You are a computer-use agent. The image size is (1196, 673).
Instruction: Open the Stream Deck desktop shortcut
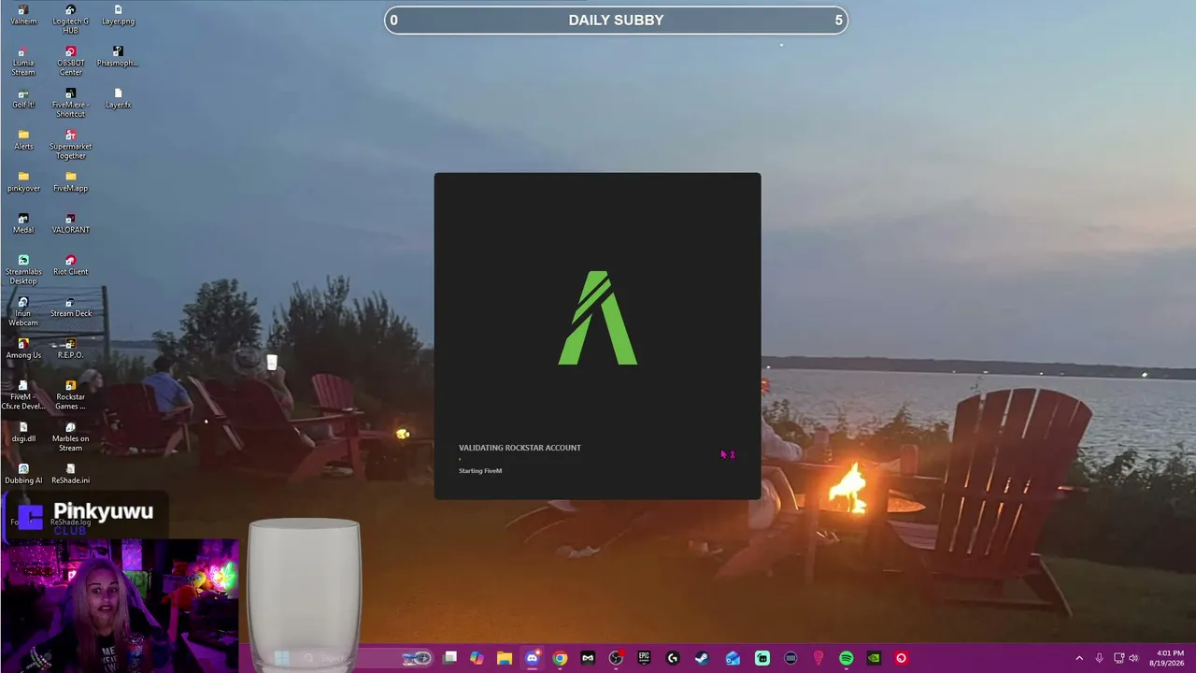point(70,307)
